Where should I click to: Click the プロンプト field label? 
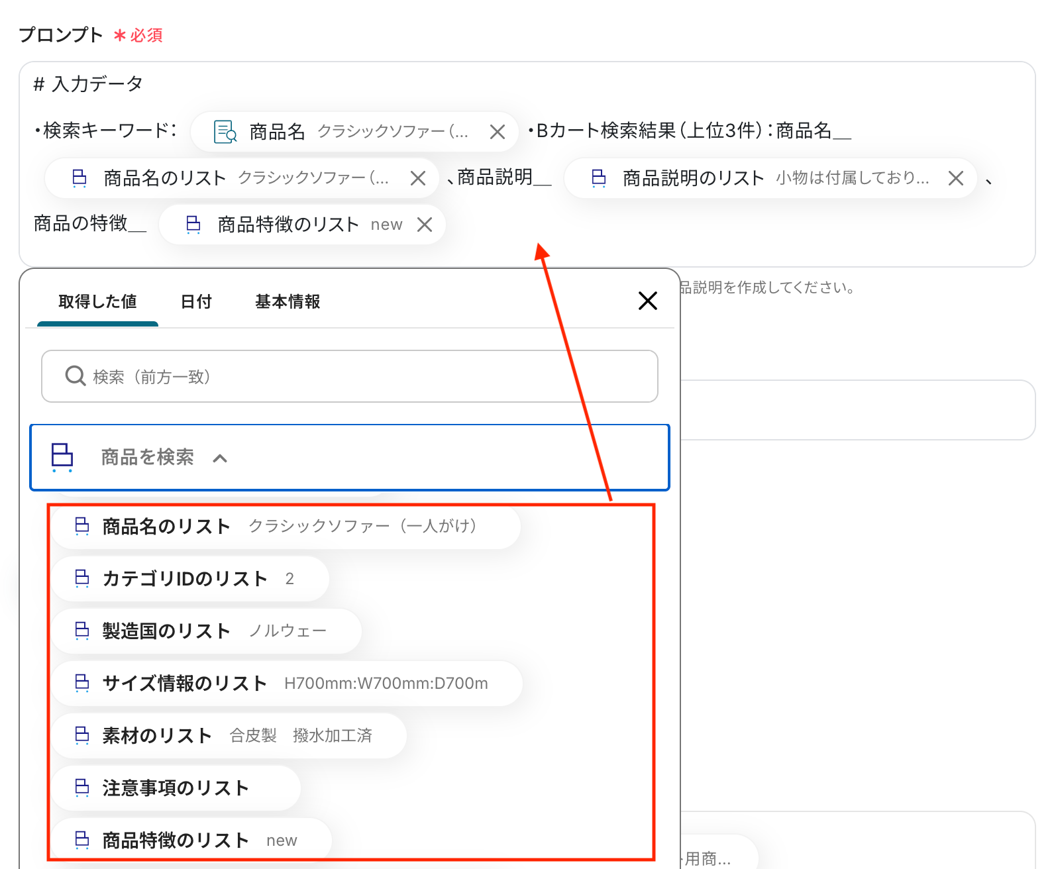click(61, 35)
